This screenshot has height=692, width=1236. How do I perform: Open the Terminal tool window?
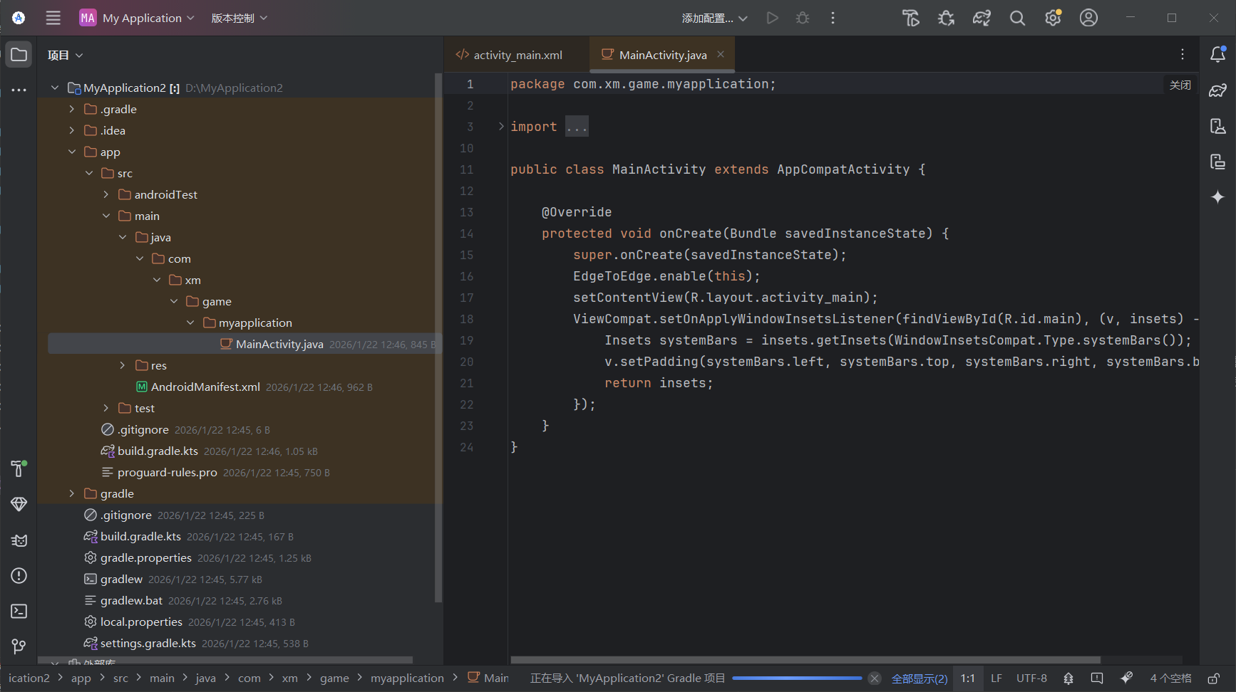pyautogui.click(x=19, y=612)
